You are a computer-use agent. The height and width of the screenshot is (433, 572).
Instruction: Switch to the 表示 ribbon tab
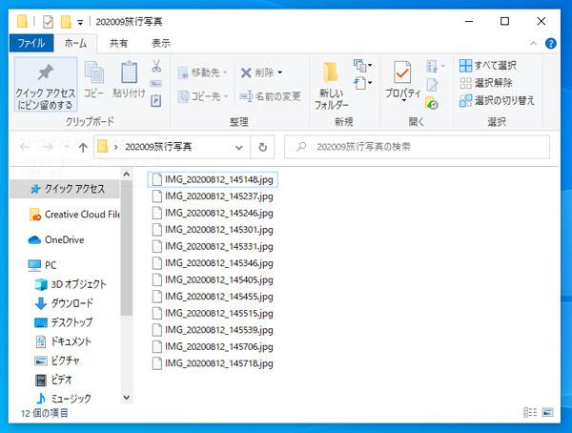pyautogui.click(x=161, y=44)
